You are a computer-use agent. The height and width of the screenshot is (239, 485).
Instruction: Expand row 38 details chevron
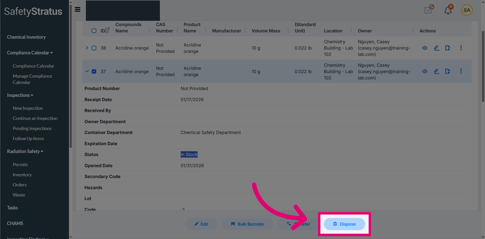[87, 48]
